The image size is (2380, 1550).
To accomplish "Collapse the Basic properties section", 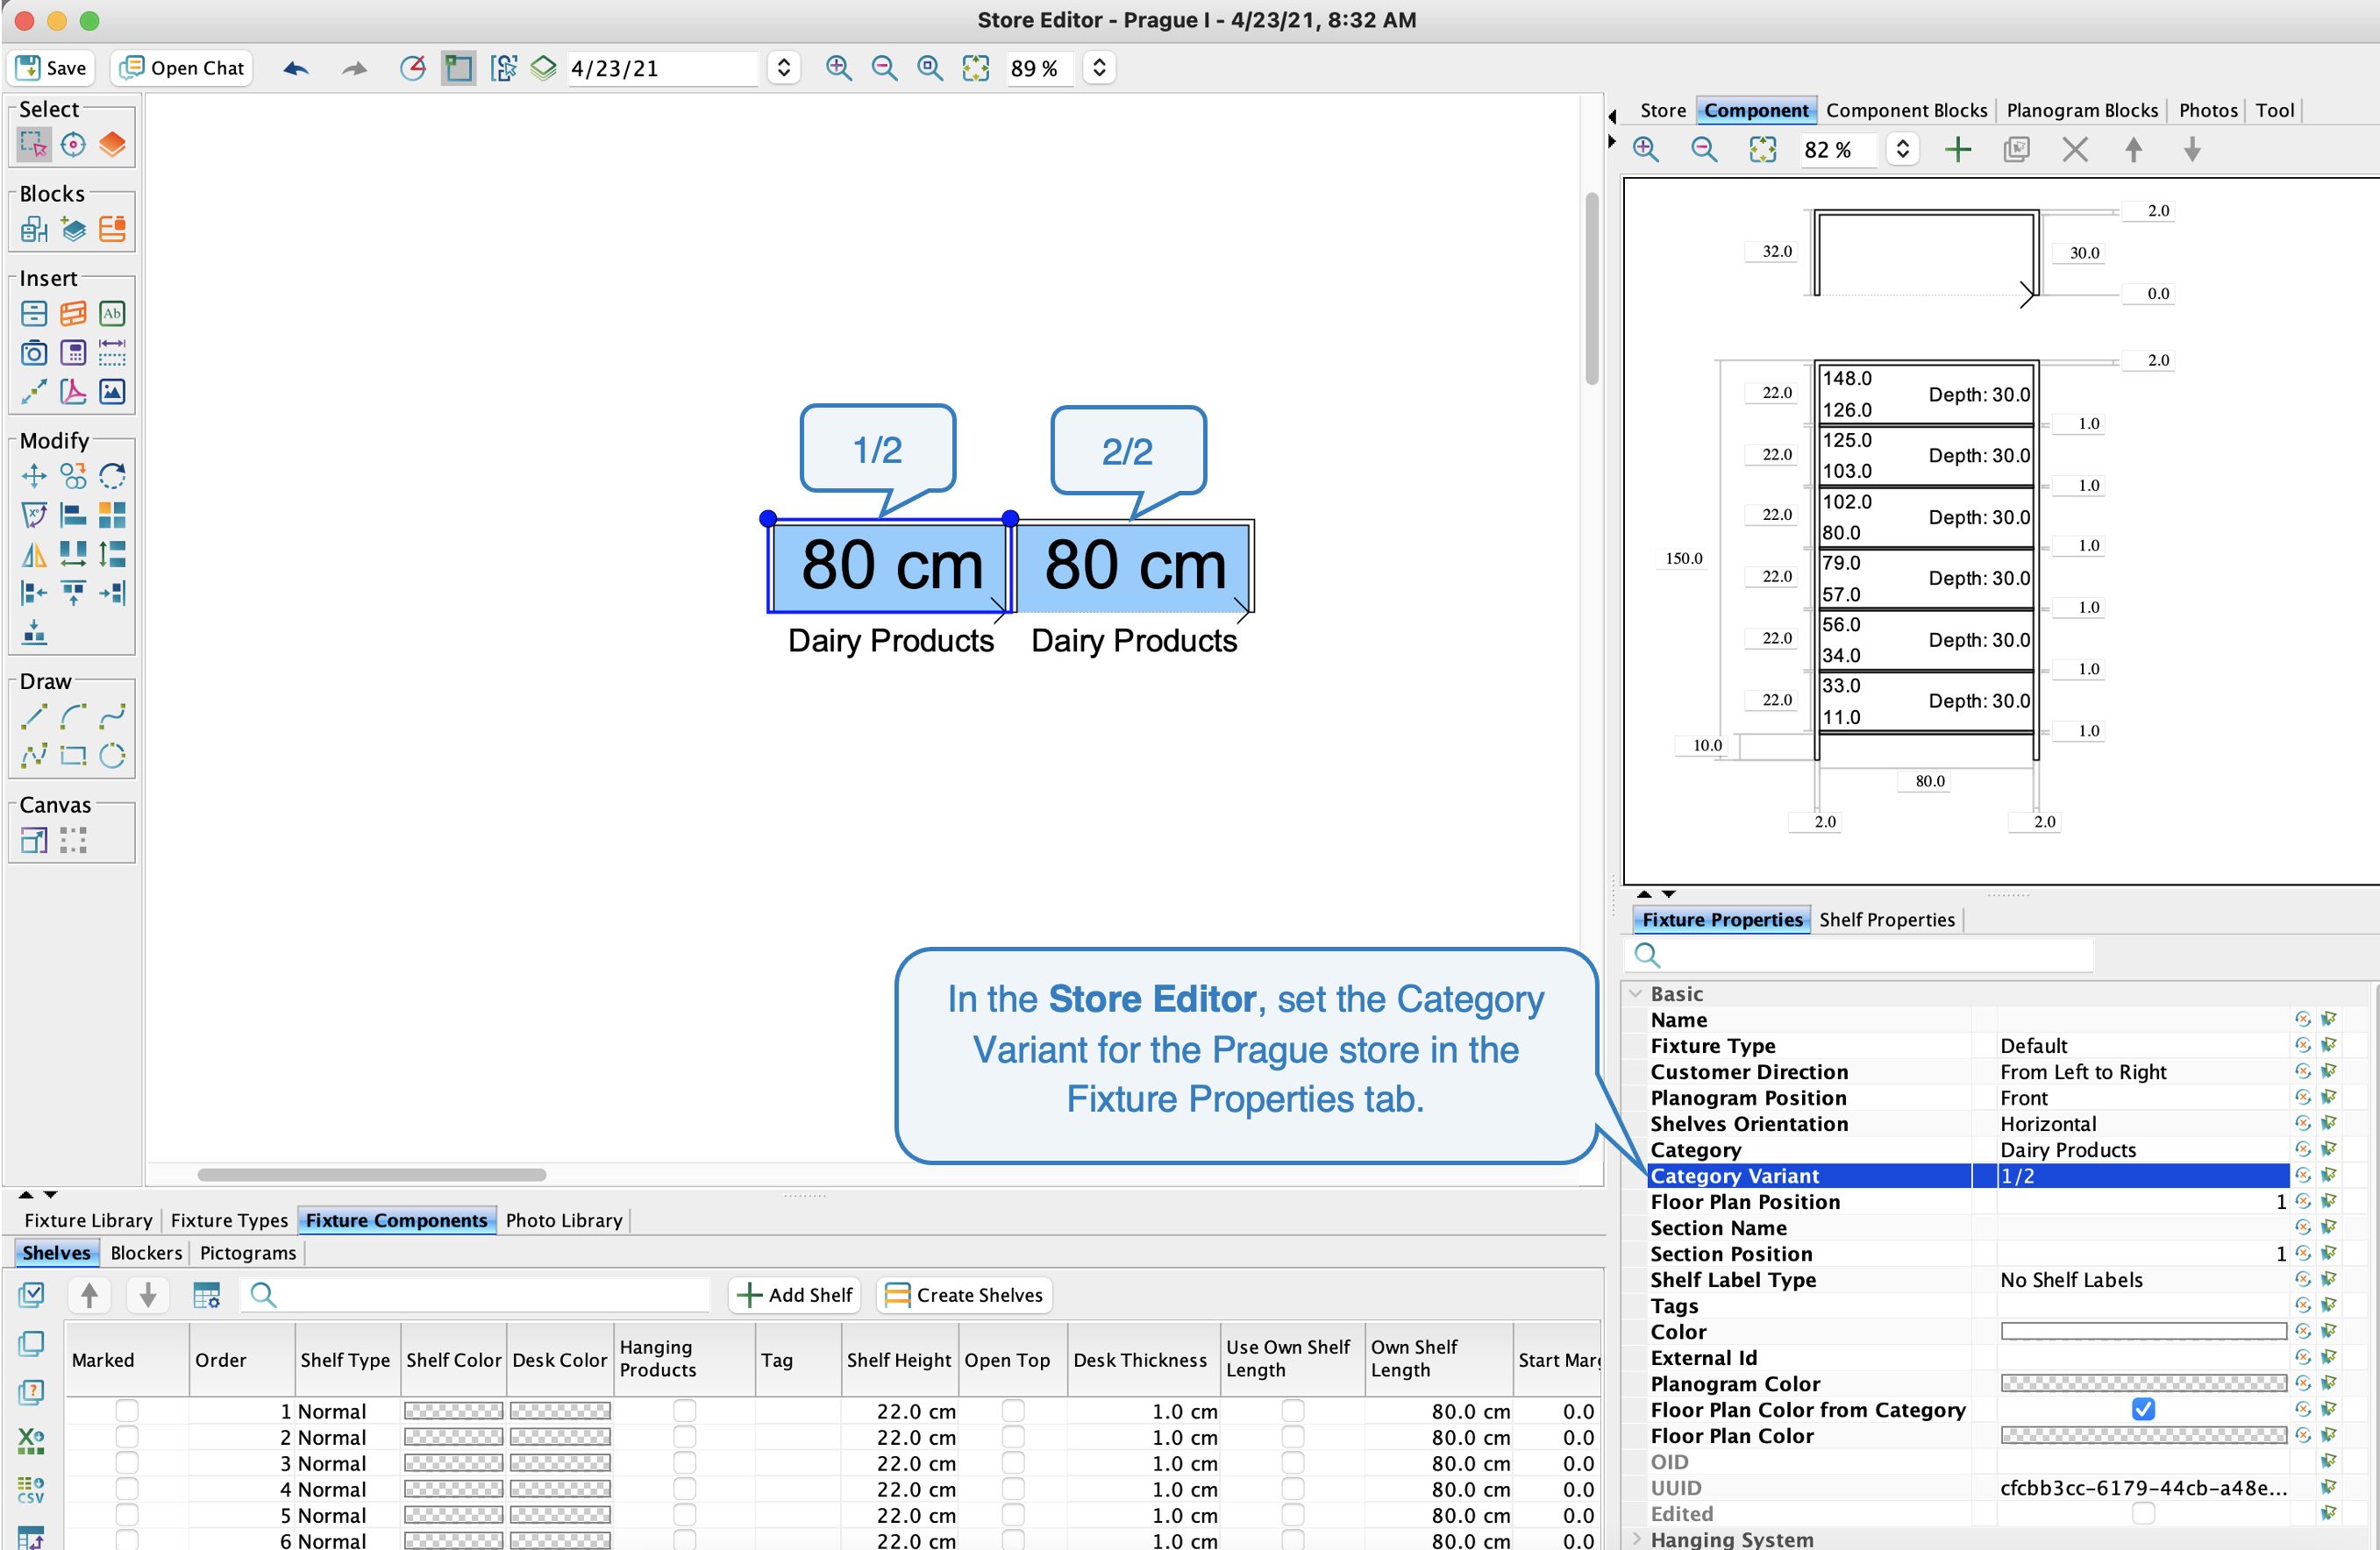I will pos(1636,993).
